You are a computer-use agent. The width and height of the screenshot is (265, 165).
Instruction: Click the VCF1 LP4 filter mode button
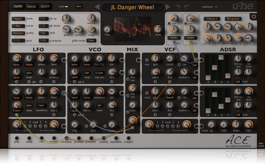tap(194, 65)
